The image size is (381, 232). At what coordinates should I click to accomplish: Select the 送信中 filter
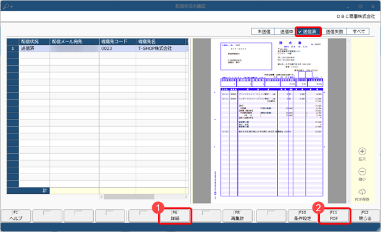[x=285, y=31]
